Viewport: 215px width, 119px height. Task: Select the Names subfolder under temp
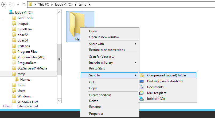coord(25,80)
